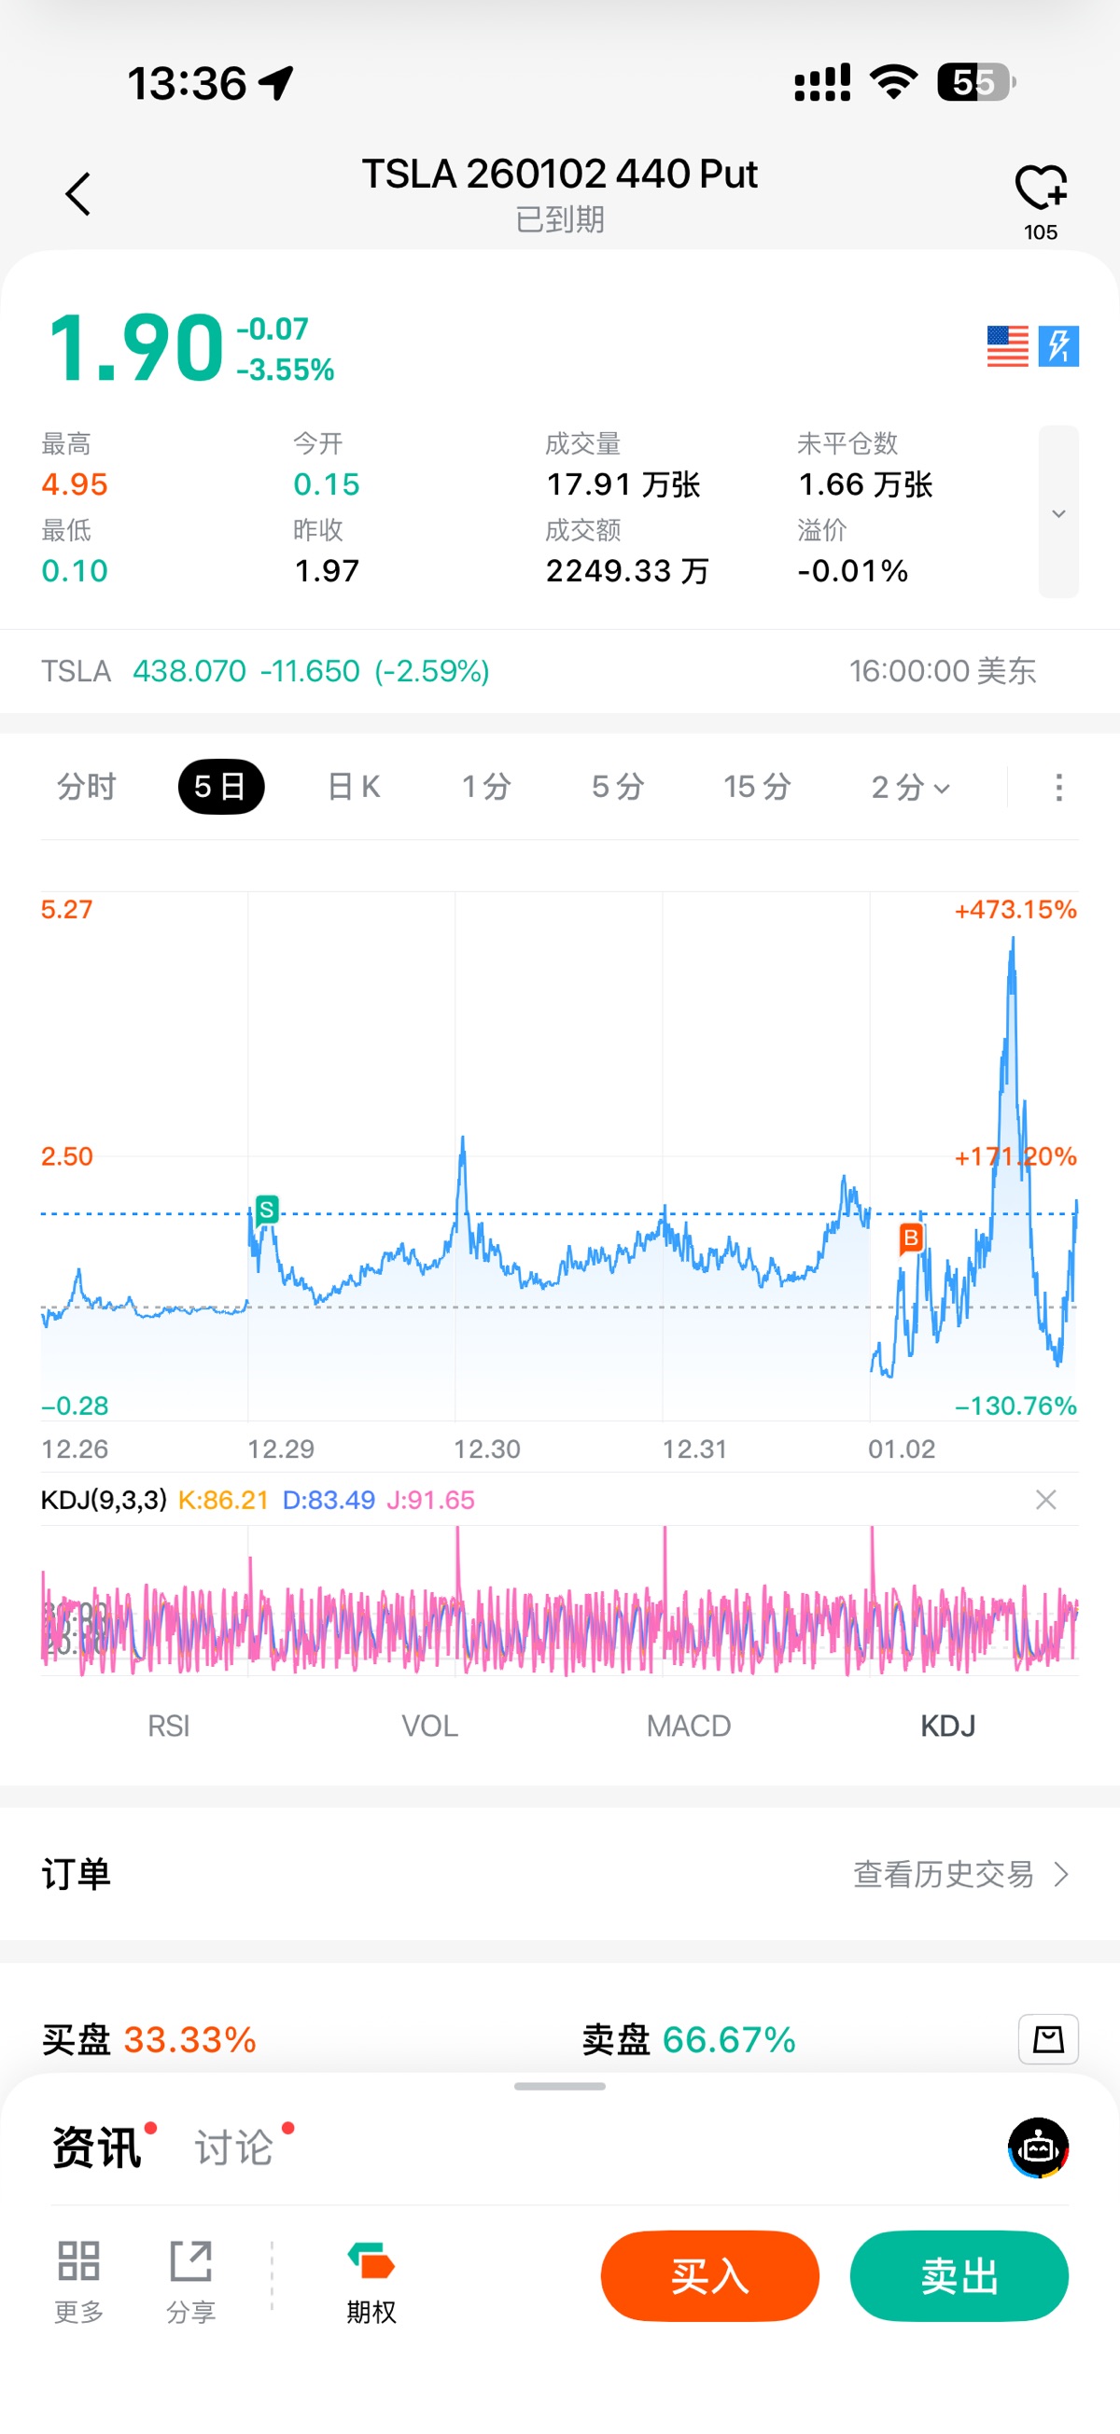Select the KDJ indicator
The width and height of the screenshot is (1120, 2434).
click(948, 1726)
